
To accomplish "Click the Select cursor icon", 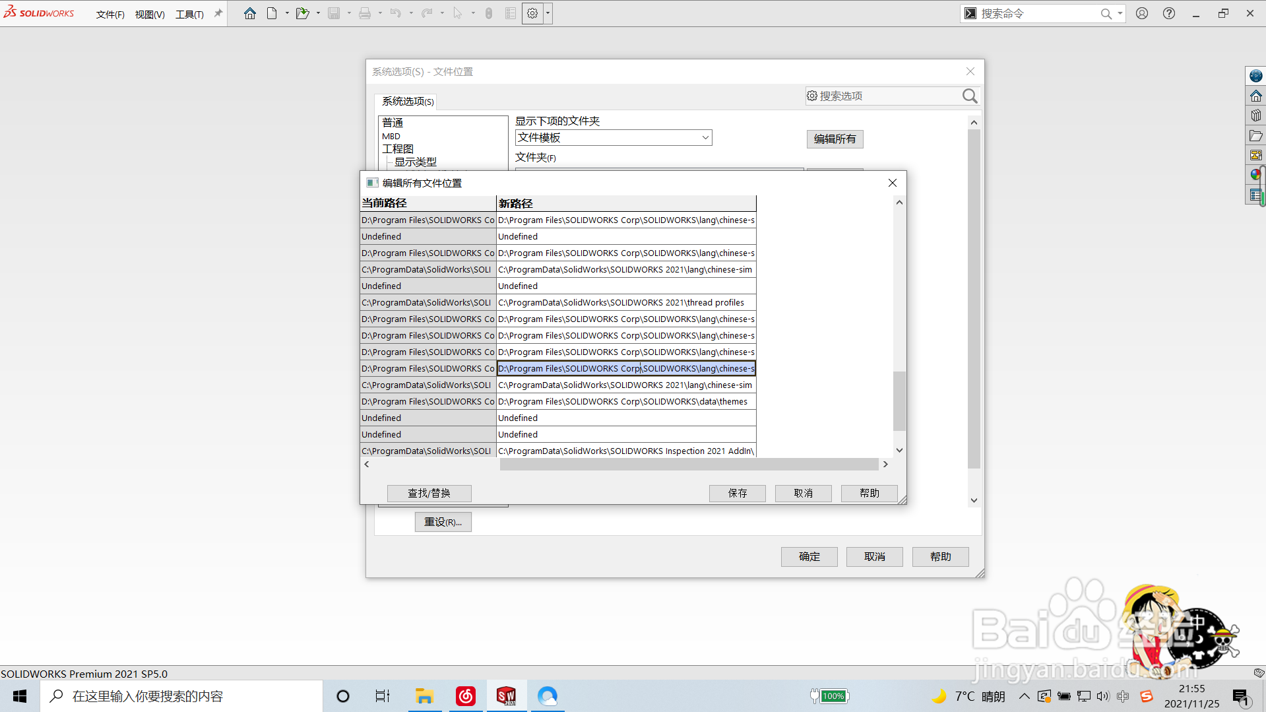I will 458,13.
